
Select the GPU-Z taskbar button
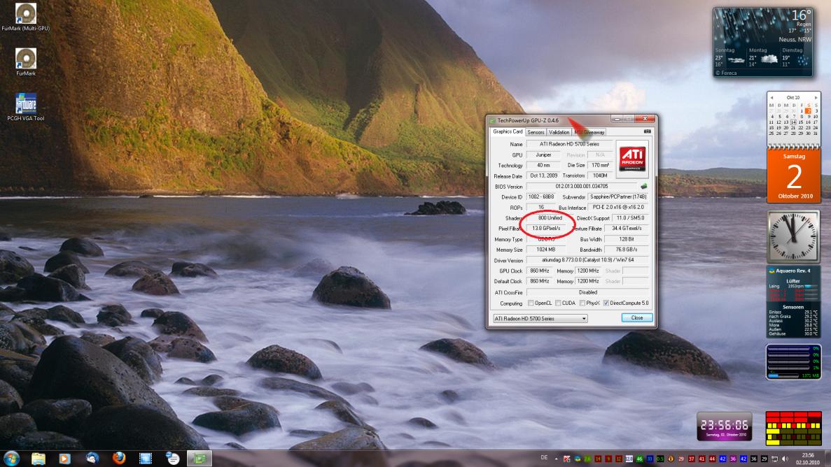200,459
